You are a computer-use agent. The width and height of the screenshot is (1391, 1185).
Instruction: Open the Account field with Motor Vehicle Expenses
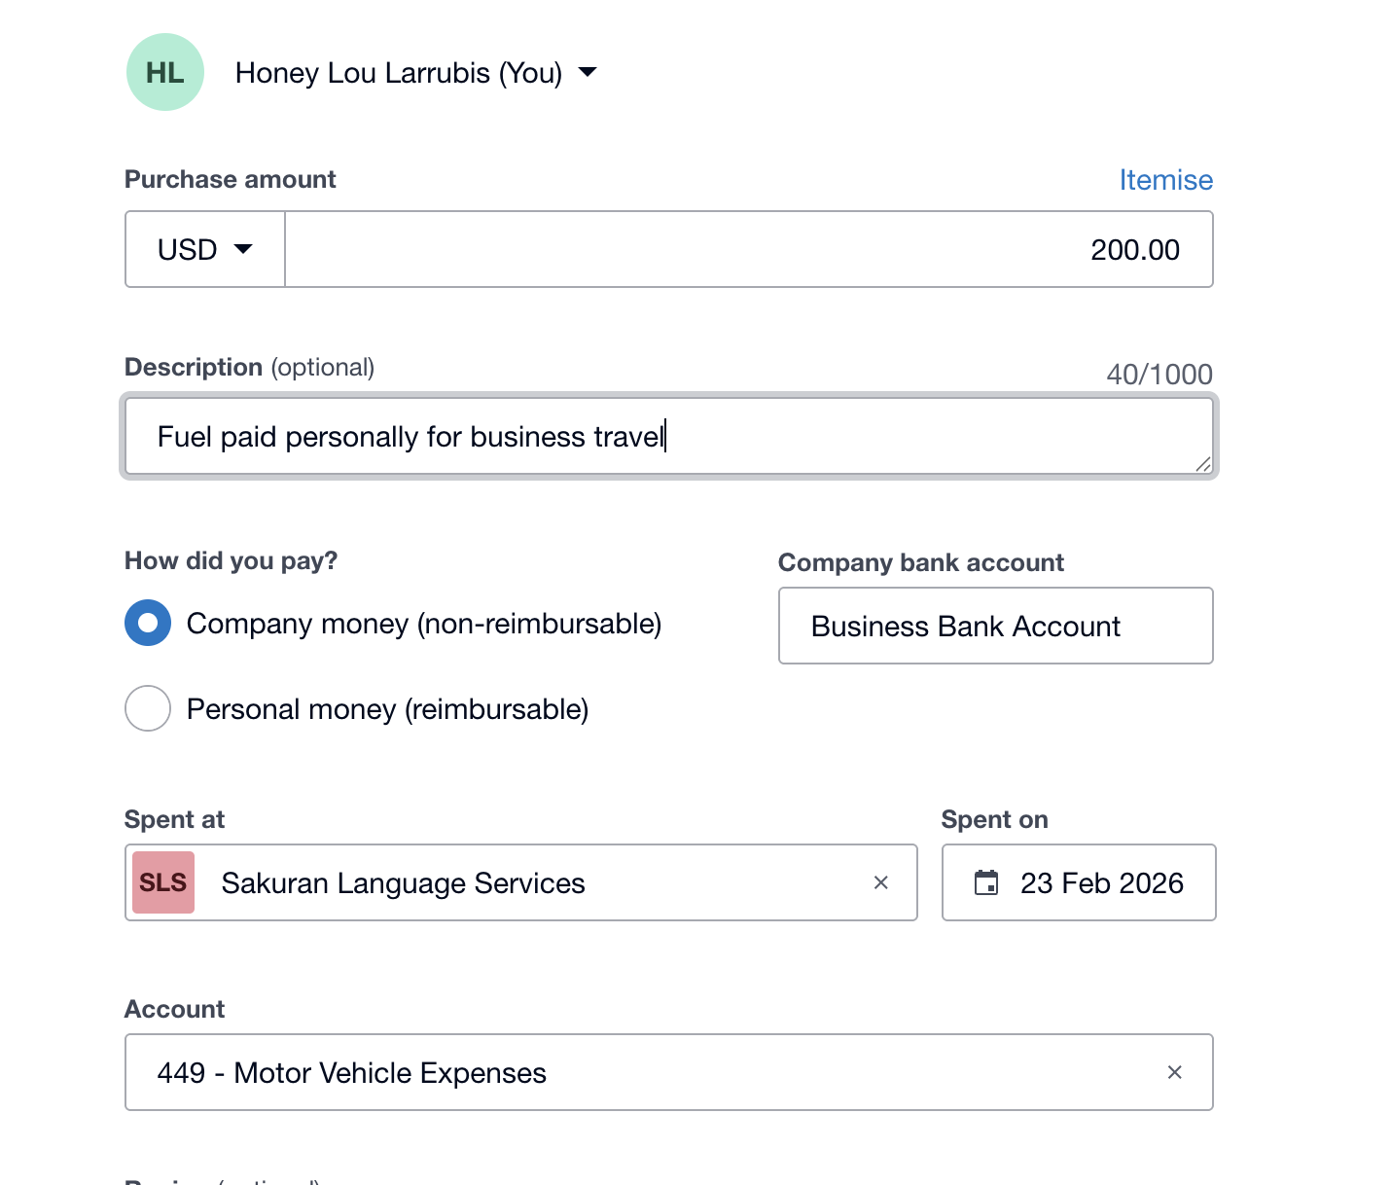pyautogui.click(x=669, y=1072)
